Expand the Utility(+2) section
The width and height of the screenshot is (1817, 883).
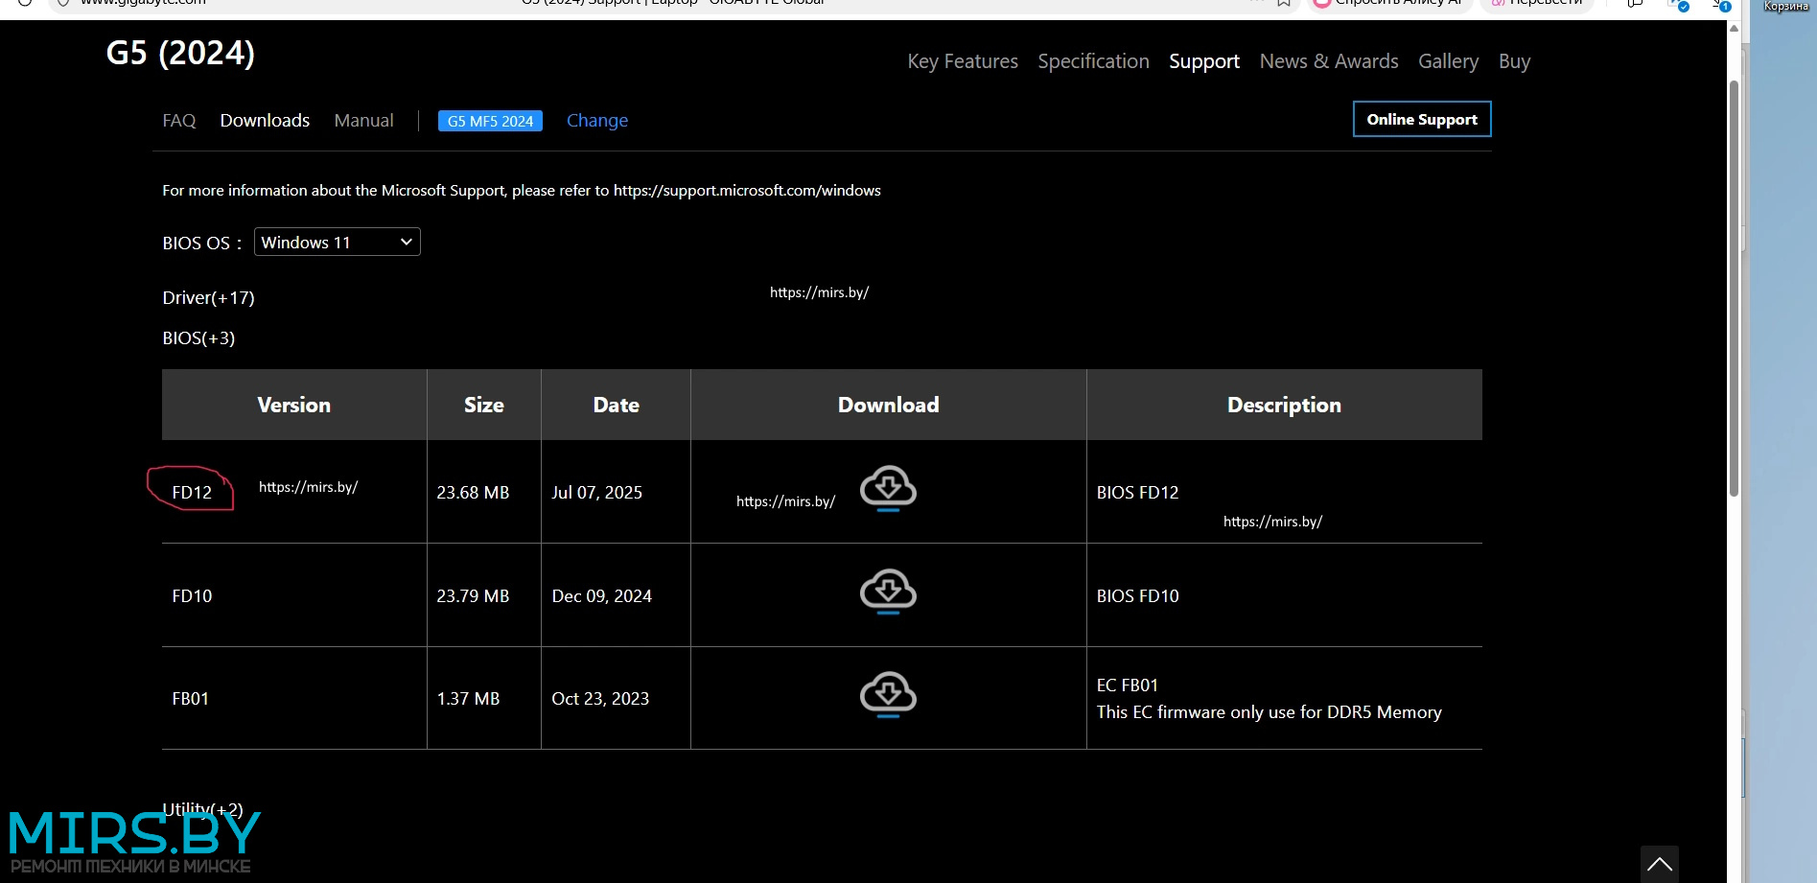pos(202,808)
